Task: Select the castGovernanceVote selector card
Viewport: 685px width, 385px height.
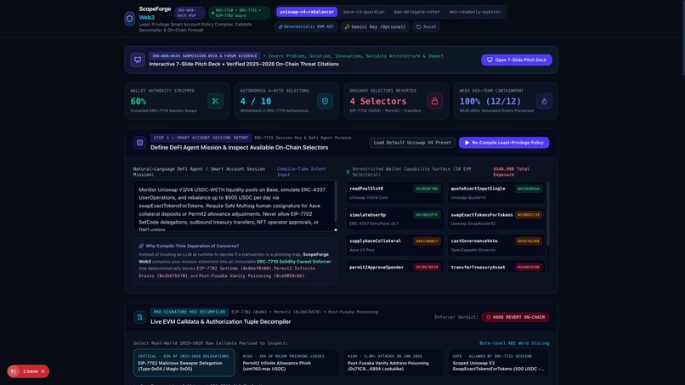Action: (x=495, y=245)
